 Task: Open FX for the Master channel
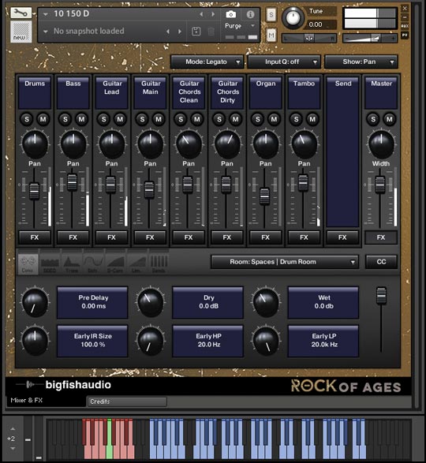coord(381,237)
